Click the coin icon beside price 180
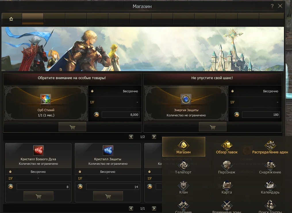 coord(237,115)
